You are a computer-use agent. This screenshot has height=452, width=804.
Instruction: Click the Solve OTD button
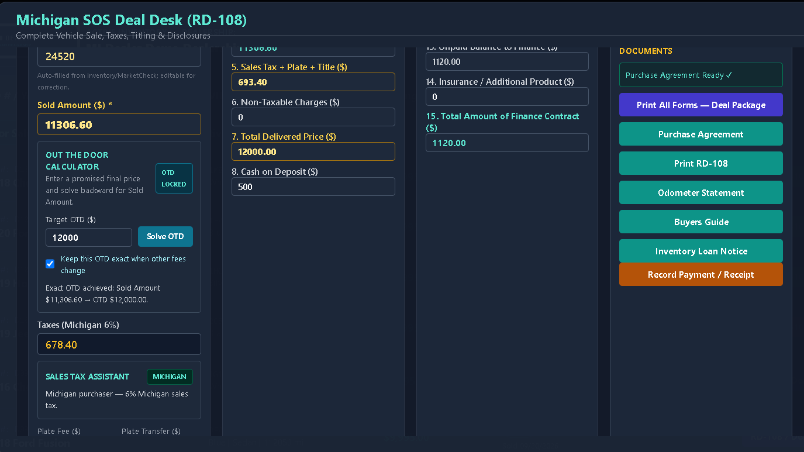pyautogui.click(x=165, y=236)
